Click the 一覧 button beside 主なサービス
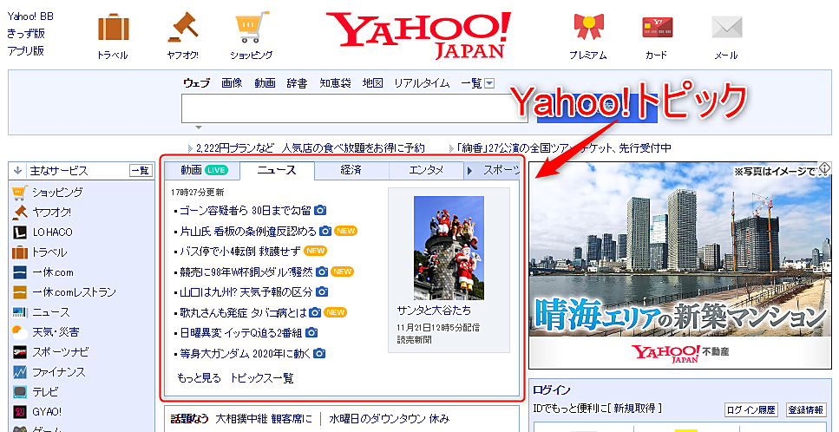 pyautogui.click(x=141, y=171)
